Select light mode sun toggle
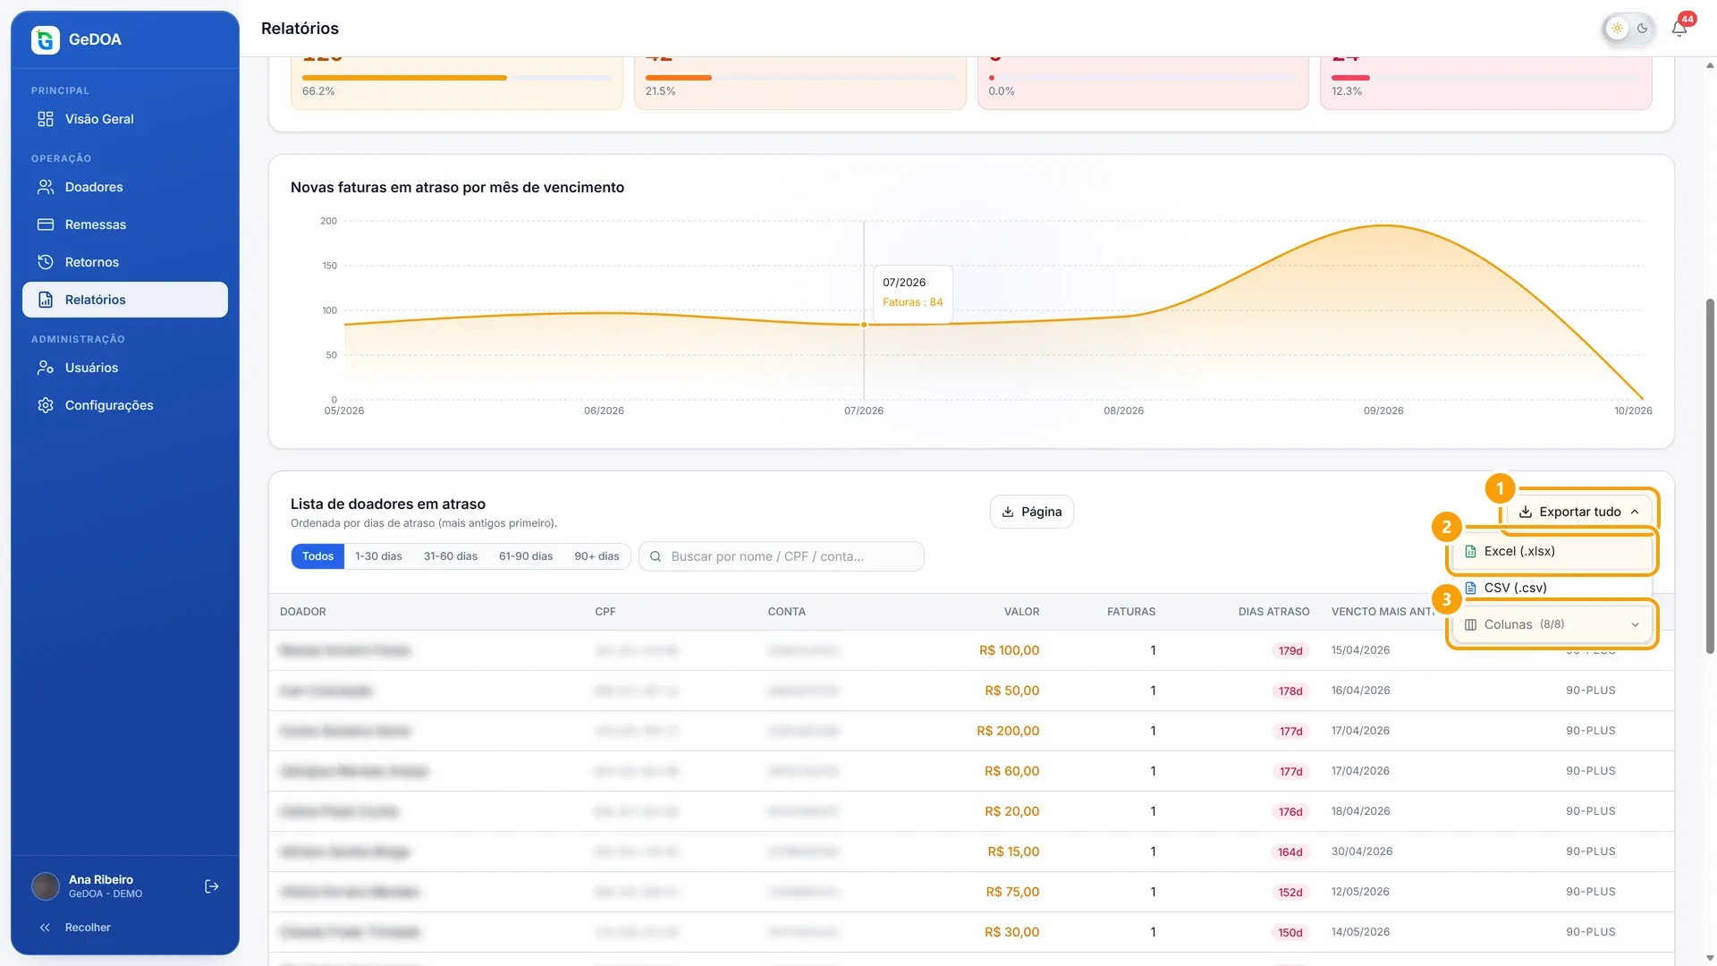Image resolution: width=1717 pixels, height=966 pixels. pyautogui.click(x=1617, y=29)
